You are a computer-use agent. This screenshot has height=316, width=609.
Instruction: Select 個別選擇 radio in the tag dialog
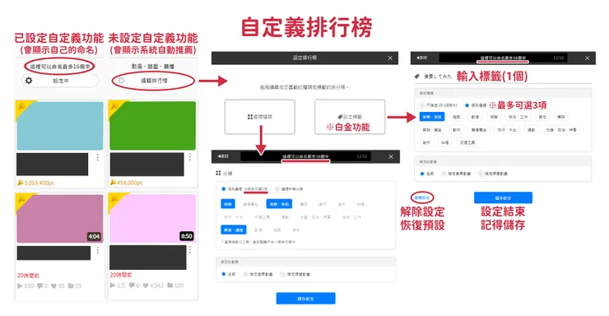pyautogui.click(x=467, y=105)
